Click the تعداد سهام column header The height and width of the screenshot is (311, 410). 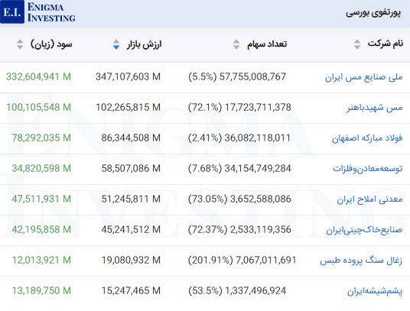coord(267,44)
